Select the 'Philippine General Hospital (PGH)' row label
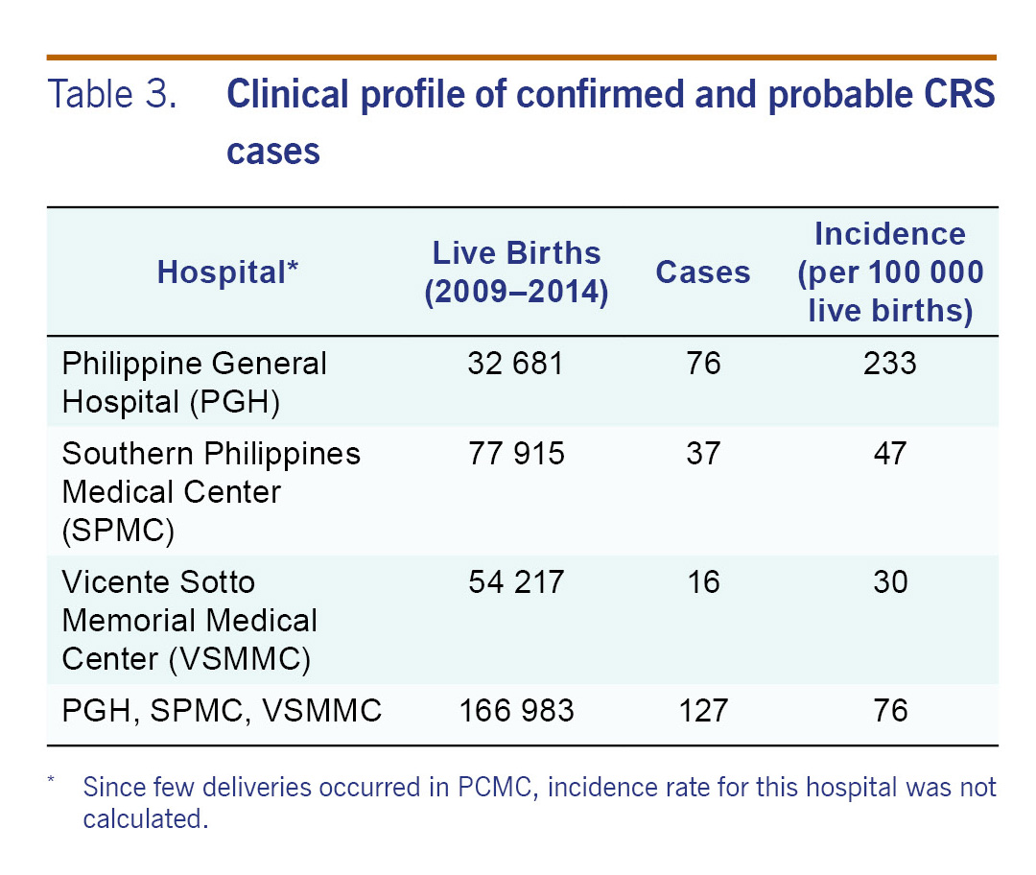The width and height of the screenshot is (1036, 875). 195,382
